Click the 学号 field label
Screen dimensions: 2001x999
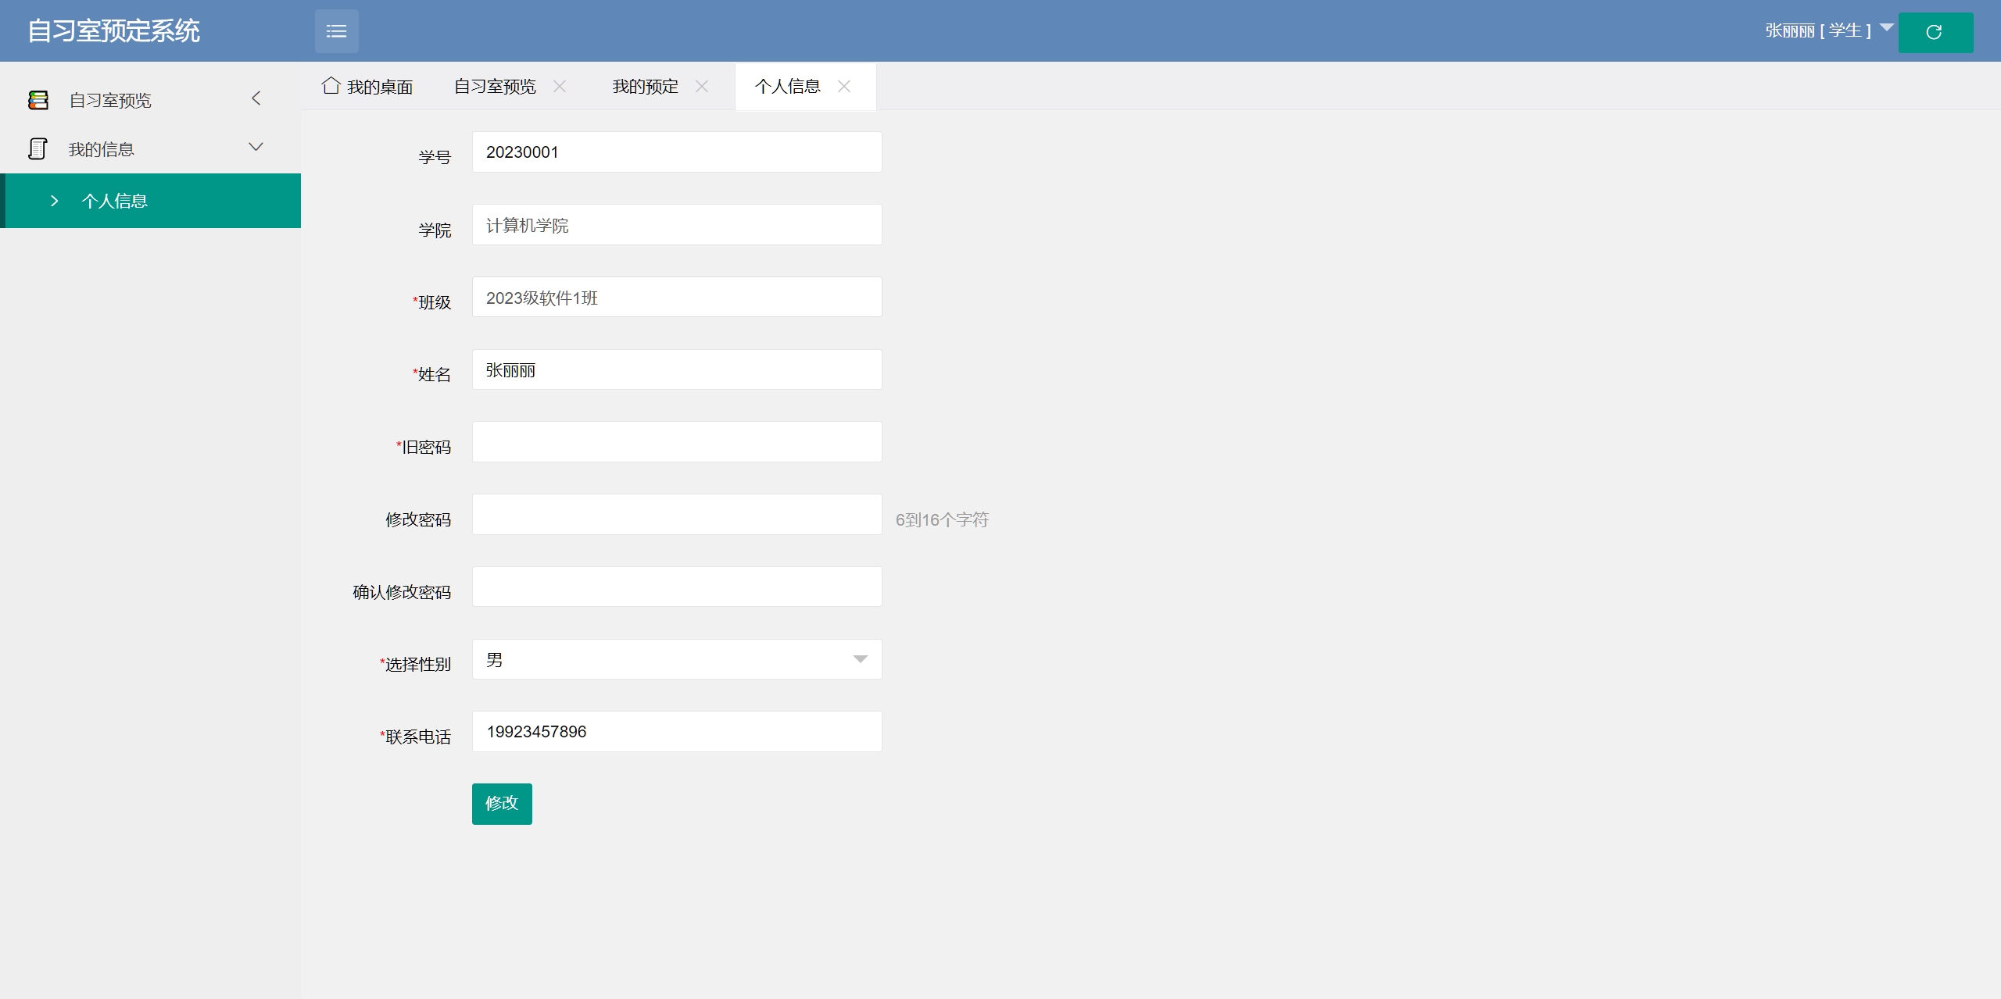coord(435,157)
